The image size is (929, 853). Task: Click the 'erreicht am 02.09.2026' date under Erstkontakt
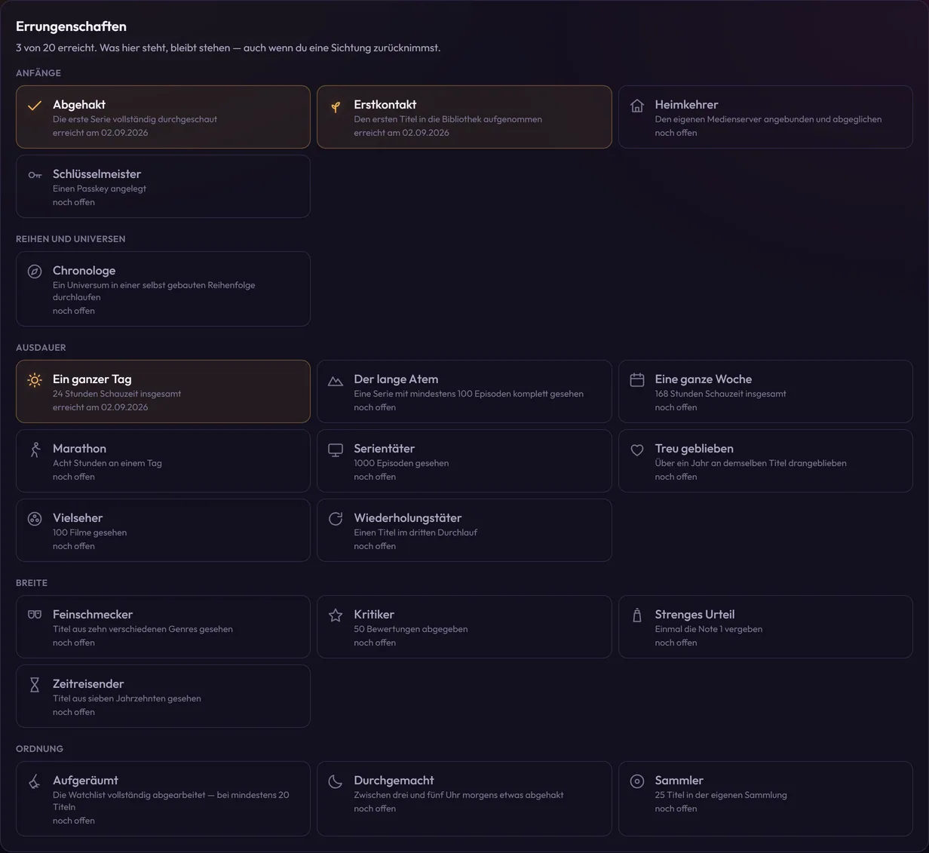pyautogui.click(x=401, y=133)
